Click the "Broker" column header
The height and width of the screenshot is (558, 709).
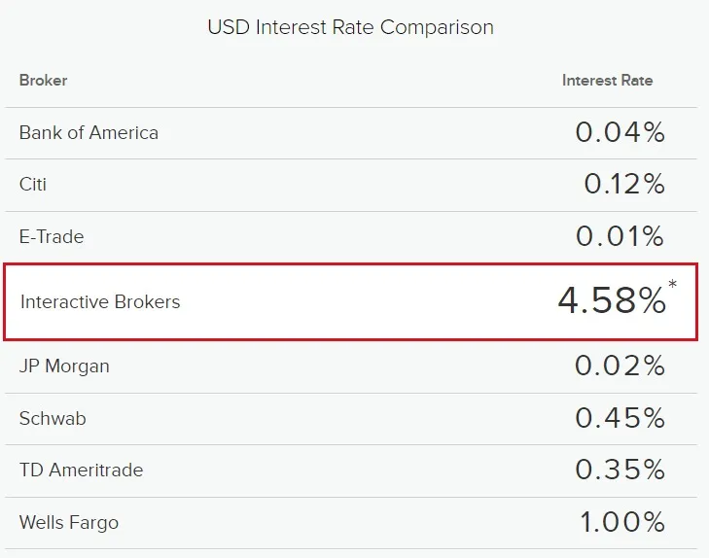44,80
